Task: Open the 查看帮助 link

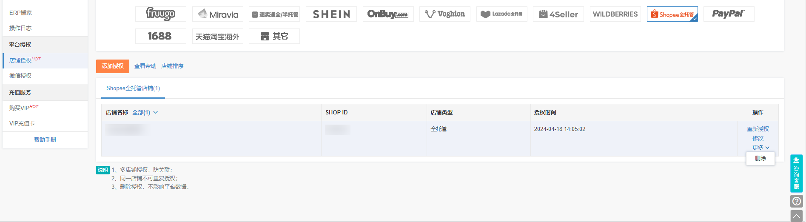Action: pos(145,66)
